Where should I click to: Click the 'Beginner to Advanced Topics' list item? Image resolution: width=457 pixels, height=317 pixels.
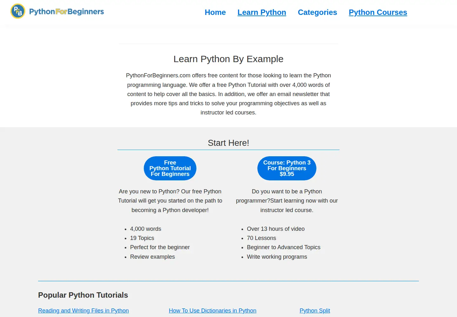tap(284, 247)
